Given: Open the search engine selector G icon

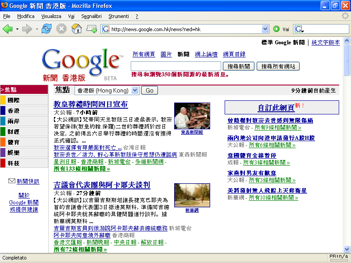Looking at the screenshot, I should (299, 29).
